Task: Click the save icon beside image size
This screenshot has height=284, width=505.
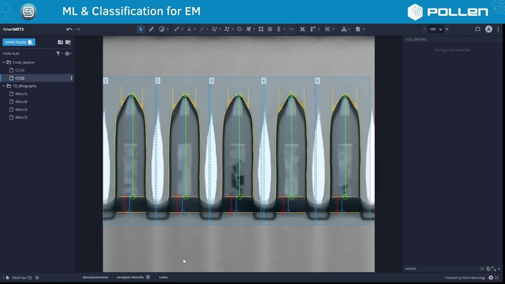Action: pos(30,278)
